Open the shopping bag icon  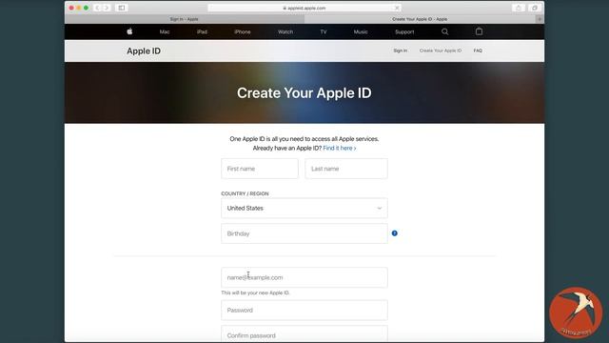[x=479, y=31]
